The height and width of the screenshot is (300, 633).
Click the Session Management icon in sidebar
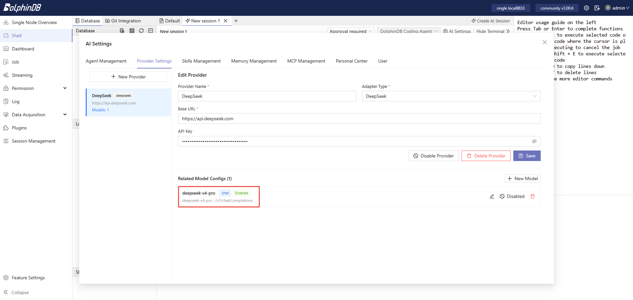pos(6,141)
